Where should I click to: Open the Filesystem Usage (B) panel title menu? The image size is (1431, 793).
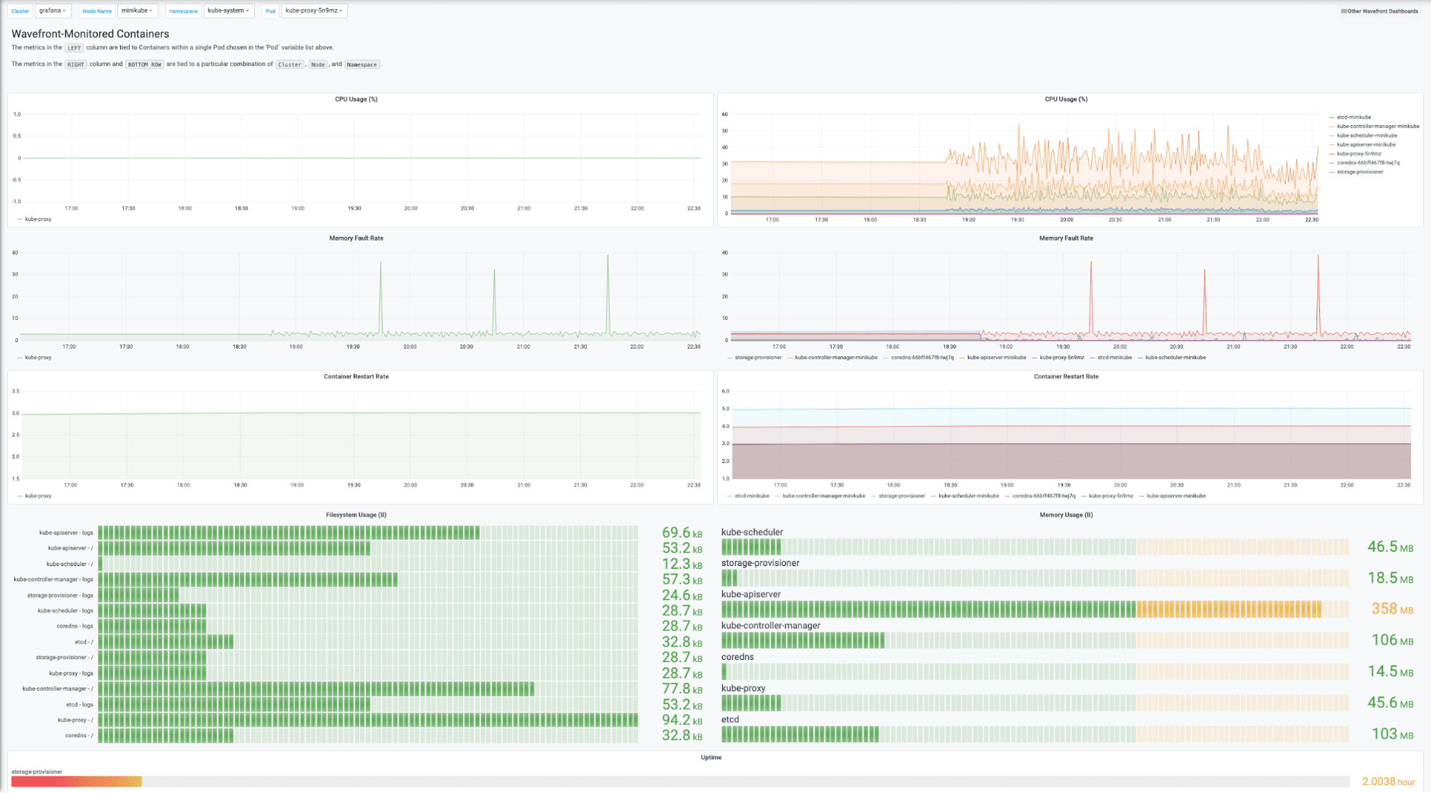[356, 515]
